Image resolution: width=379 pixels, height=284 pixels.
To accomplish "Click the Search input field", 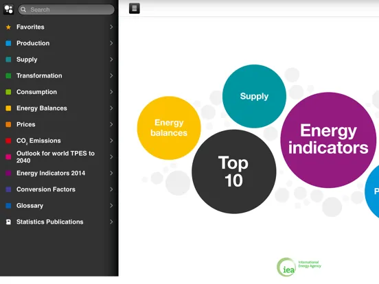I will click(x=66, y=10).
